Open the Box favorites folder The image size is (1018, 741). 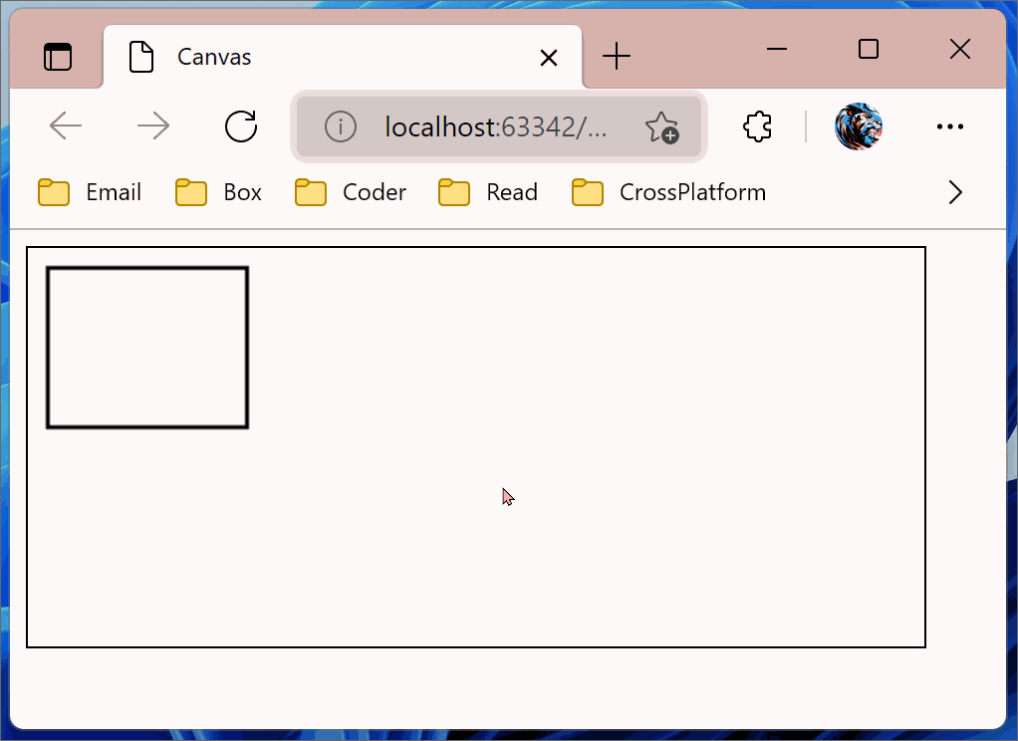coord(218,192)
